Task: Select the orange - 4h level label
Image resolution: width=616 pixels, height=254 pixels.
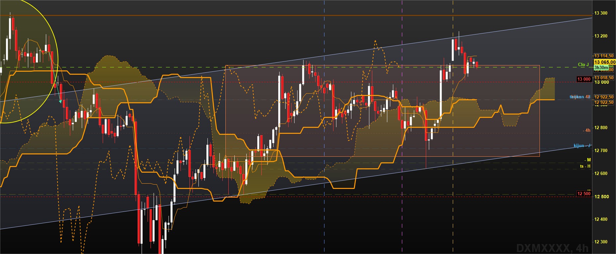Action: 587,130
